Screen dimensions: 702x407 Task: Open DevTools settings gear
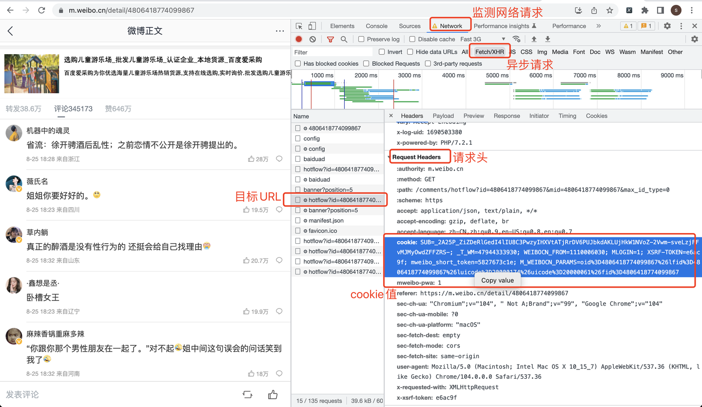pyautogui.click(x=667, y=26)
